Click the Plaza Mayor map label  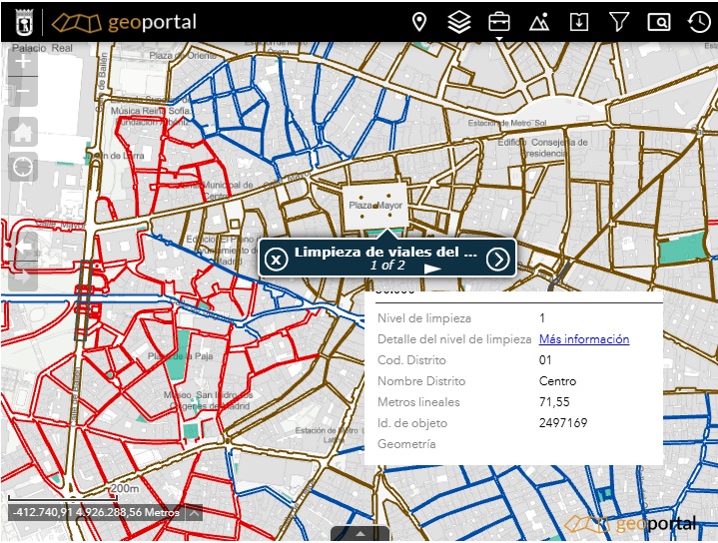tap(375, 205)
